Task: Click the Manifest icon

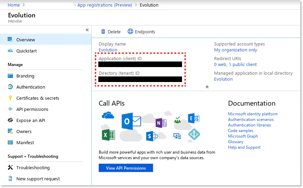Action: [10, 142]
